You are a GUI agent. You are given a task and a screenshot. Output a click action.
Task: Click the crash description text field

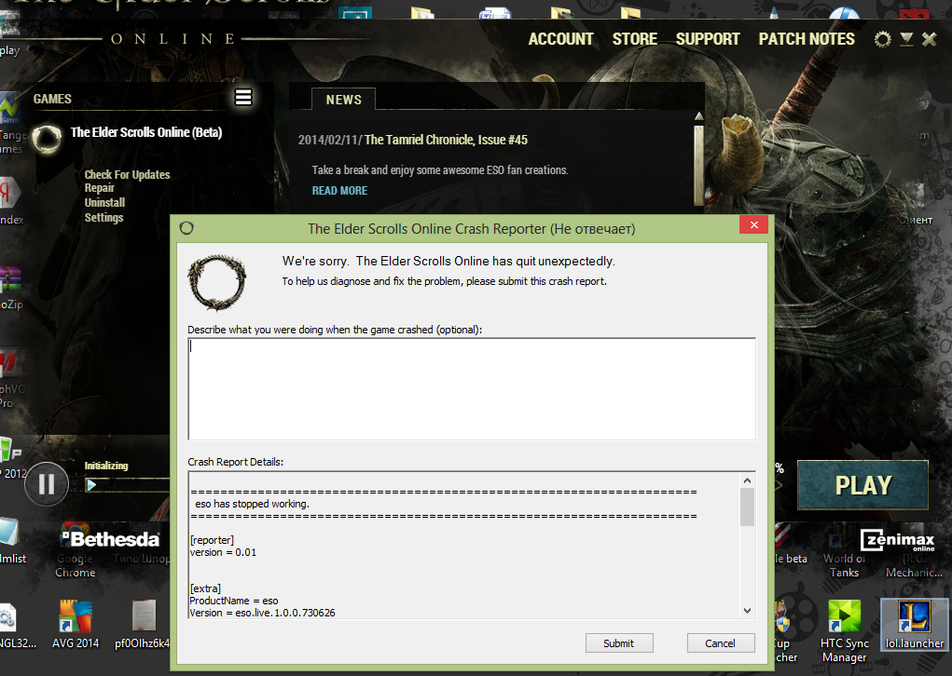point(472,388)
